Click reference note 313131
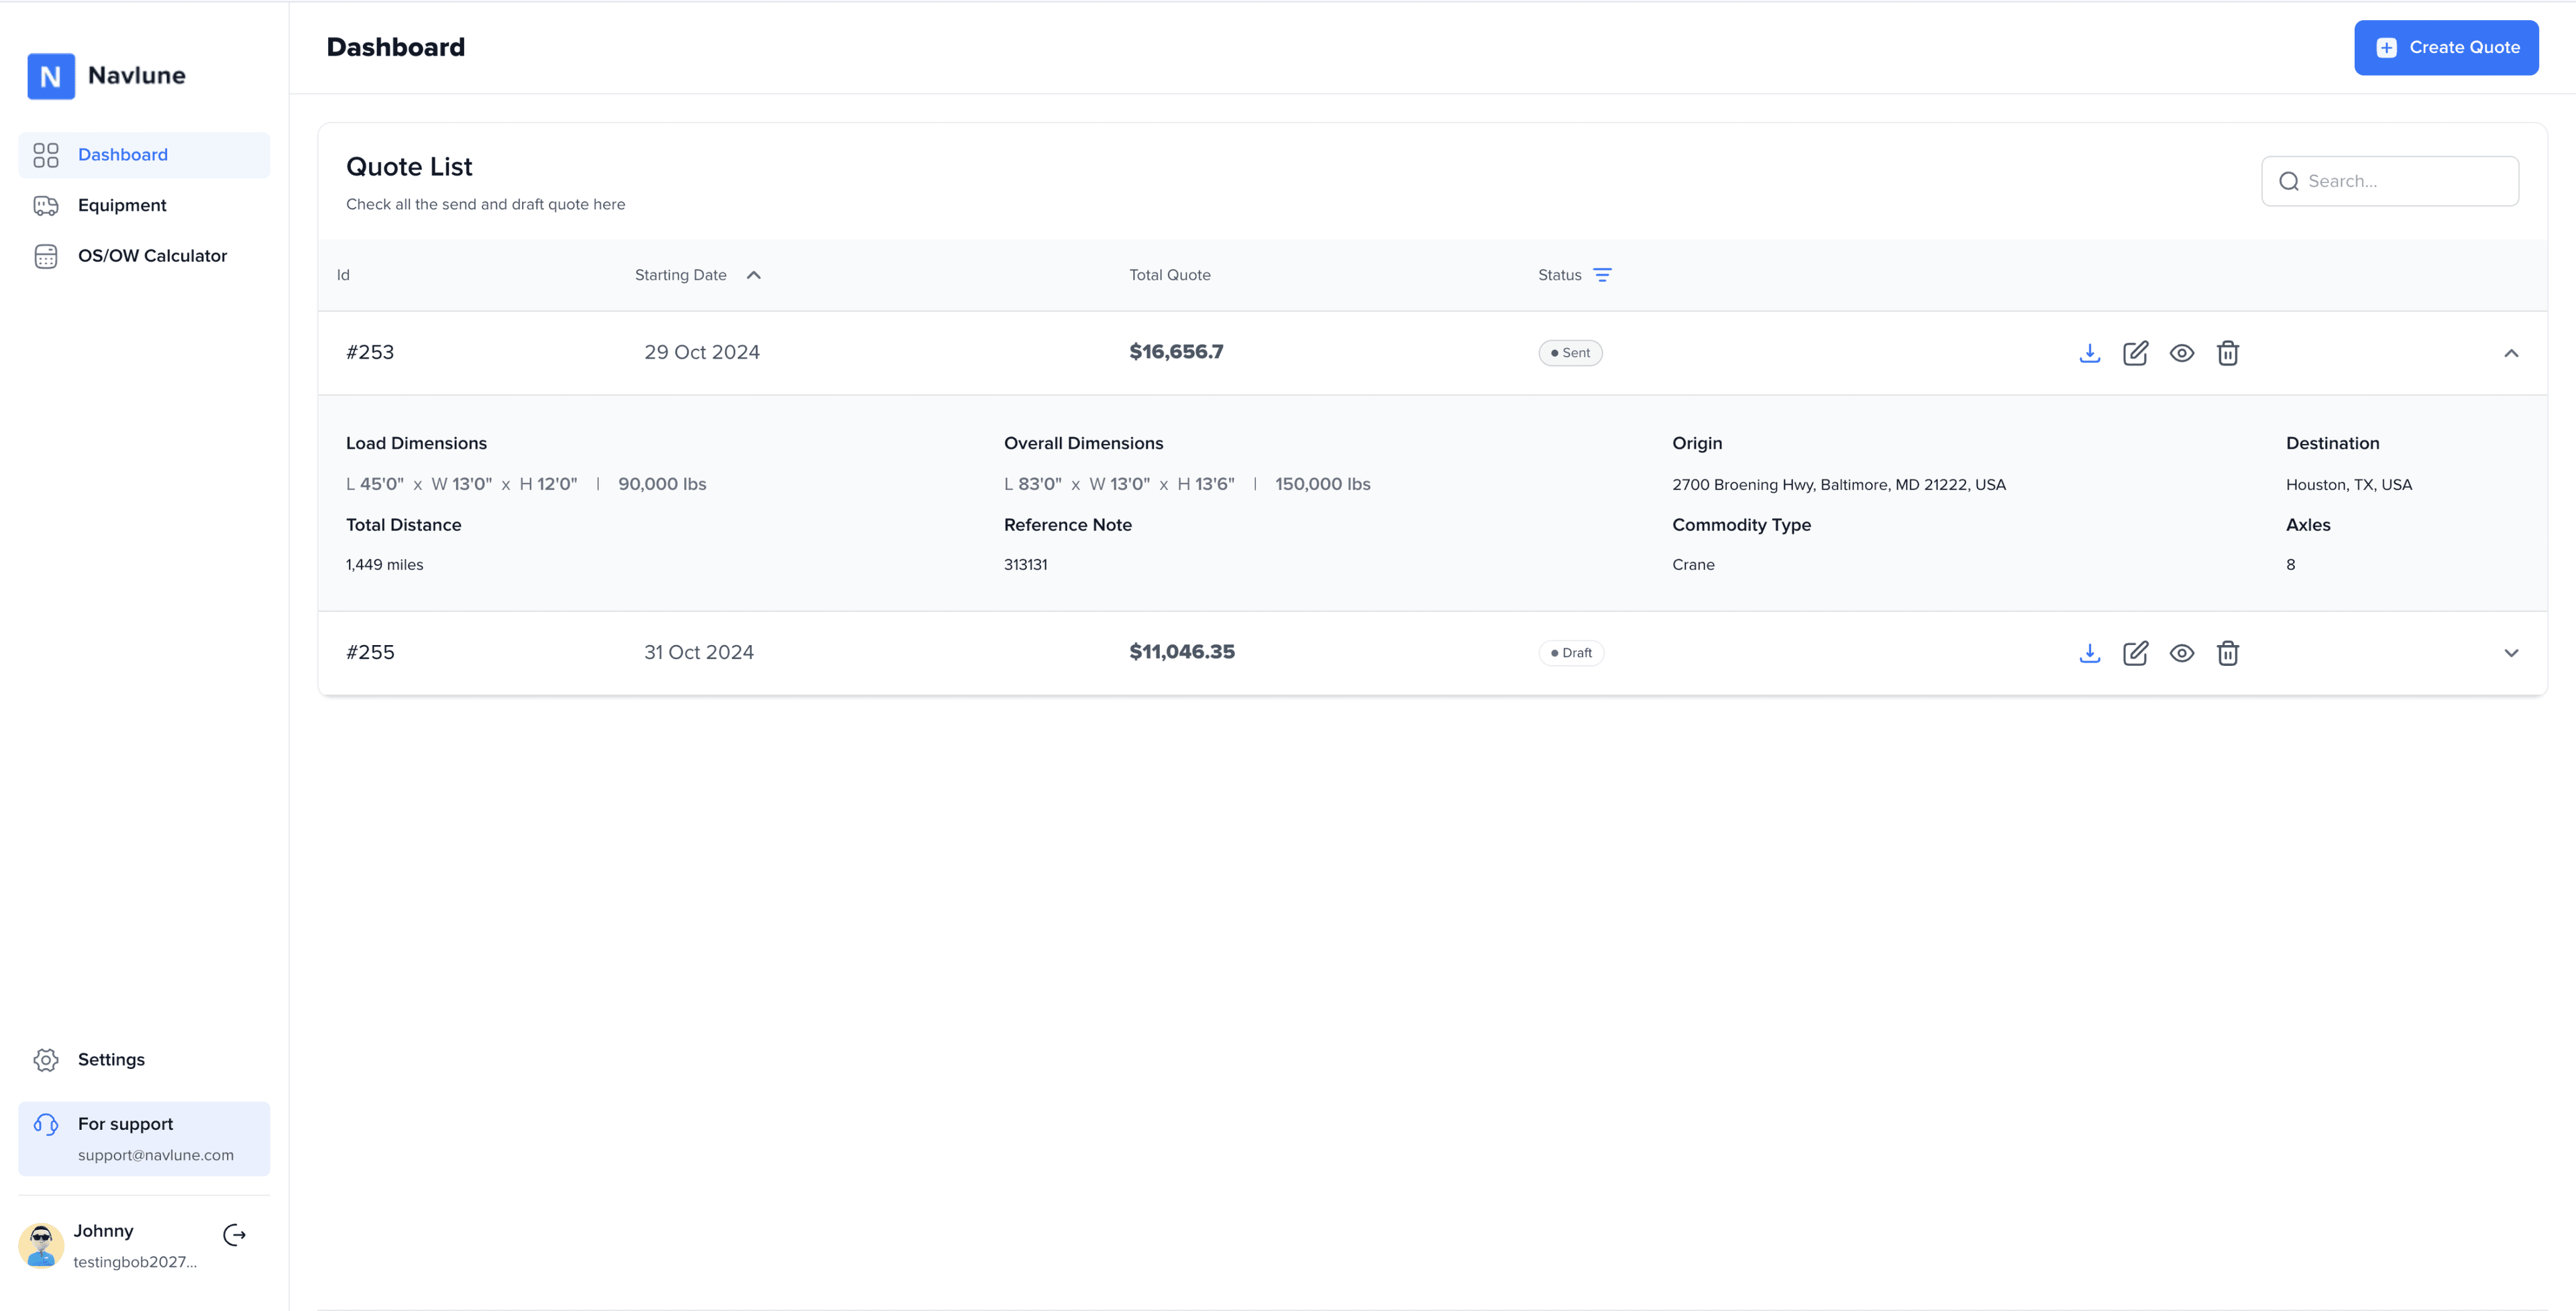The image size is (2576, 1311). click(x=1026, y=565)
